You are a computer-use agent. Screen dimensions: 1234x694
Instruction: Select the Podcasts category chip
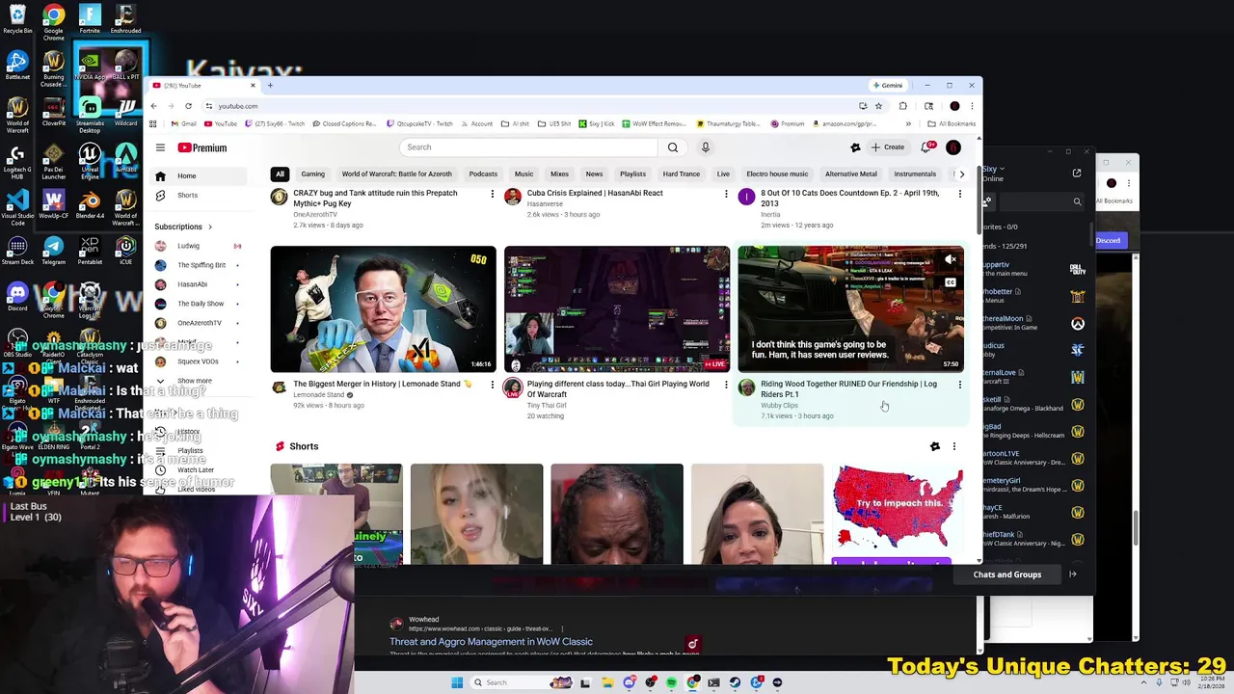click(x=483, y=174)
